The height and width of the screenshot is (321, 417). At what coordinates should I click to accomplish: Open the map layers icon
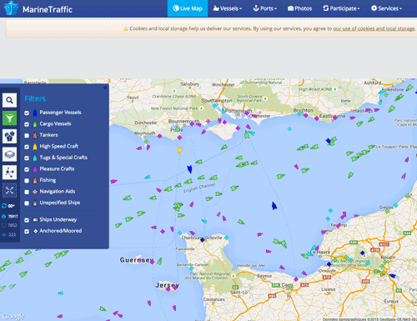click(9, 154)
